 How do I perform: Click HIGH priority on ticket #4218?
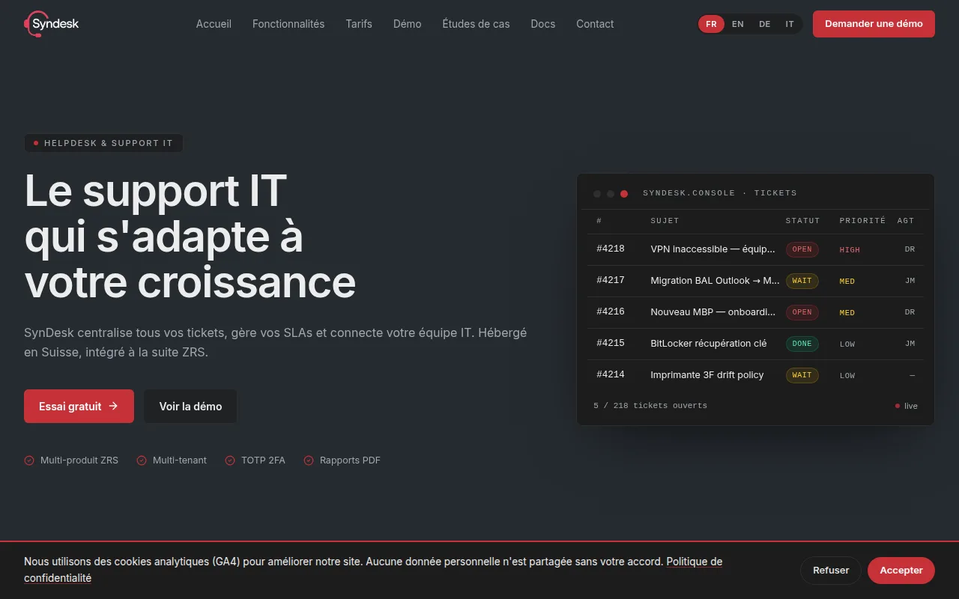point(850,250)
